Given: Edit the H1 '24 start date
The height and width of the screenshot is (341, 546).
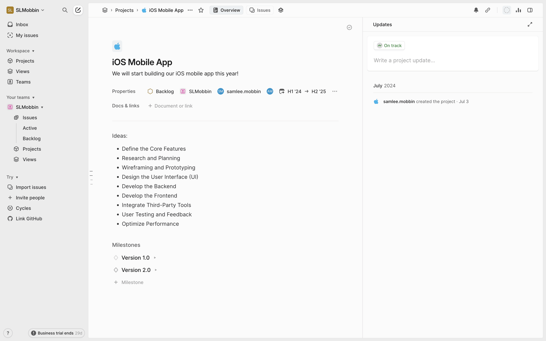Looking at the screenshot, I should (x=290, y=92).
